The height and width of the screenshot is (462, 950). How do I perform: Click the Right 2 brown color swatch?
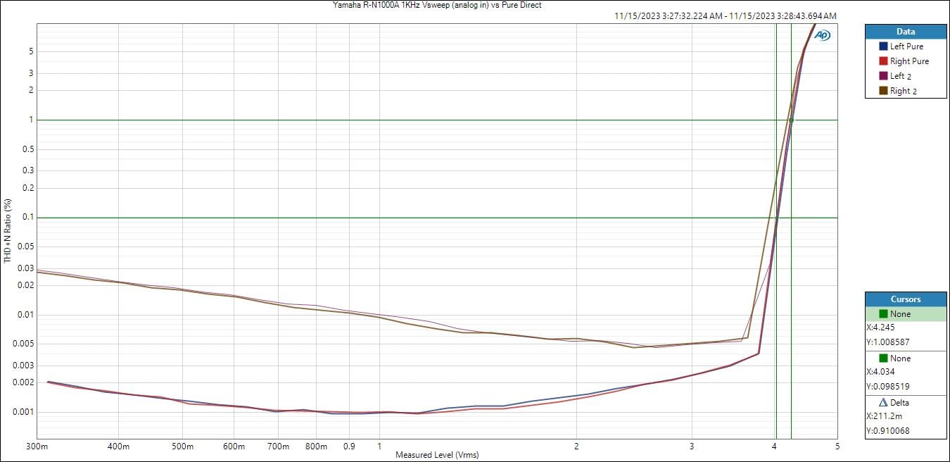pos(883,91)
